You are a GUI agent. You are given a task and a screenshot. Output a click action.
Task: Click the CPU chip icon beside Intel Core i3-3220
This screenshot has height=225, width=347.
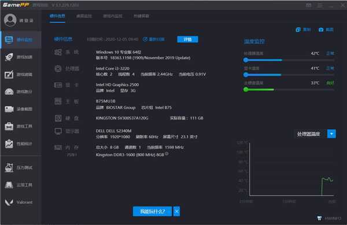tap(58, 69)
